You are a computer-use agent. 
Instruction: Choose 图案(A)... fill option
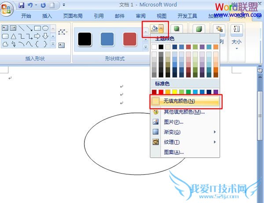point(185,152)
